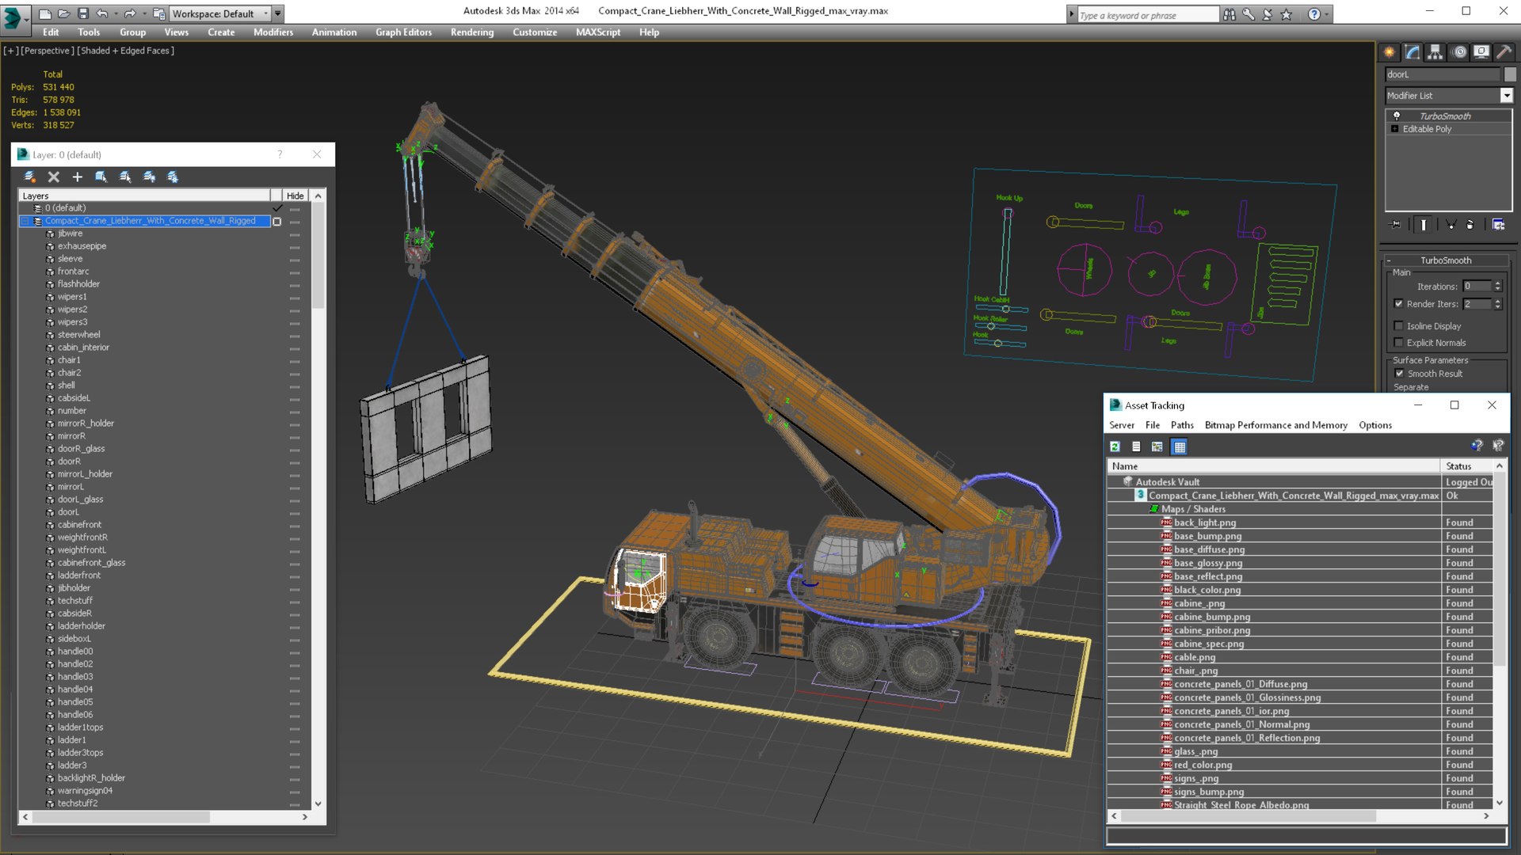Click Create New Layer icon in Layer dialog
The width and height of the screenshot is (1521, 855).
tap(29, 177)
